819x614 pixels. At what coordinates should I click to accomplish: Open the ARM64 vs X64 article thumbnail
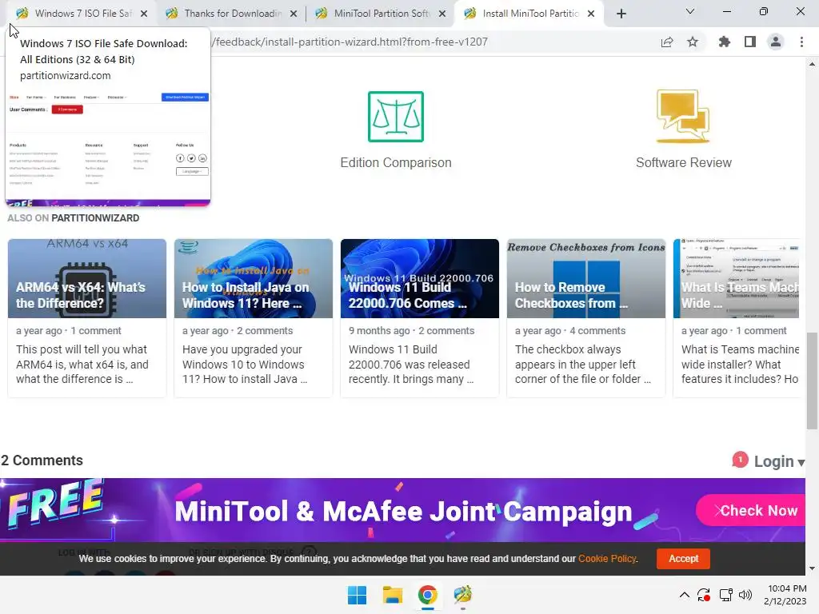[x=87, y=278]
